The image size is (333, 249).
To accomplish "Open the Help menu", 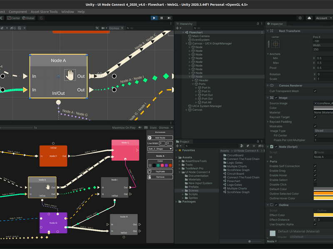I will pyautogui.click(x=81, y=12).
